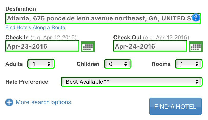Open the Adults count dropdown
The height and width of the screenshot is (120, 208).
pyautogui.click(x=41, y=64)
